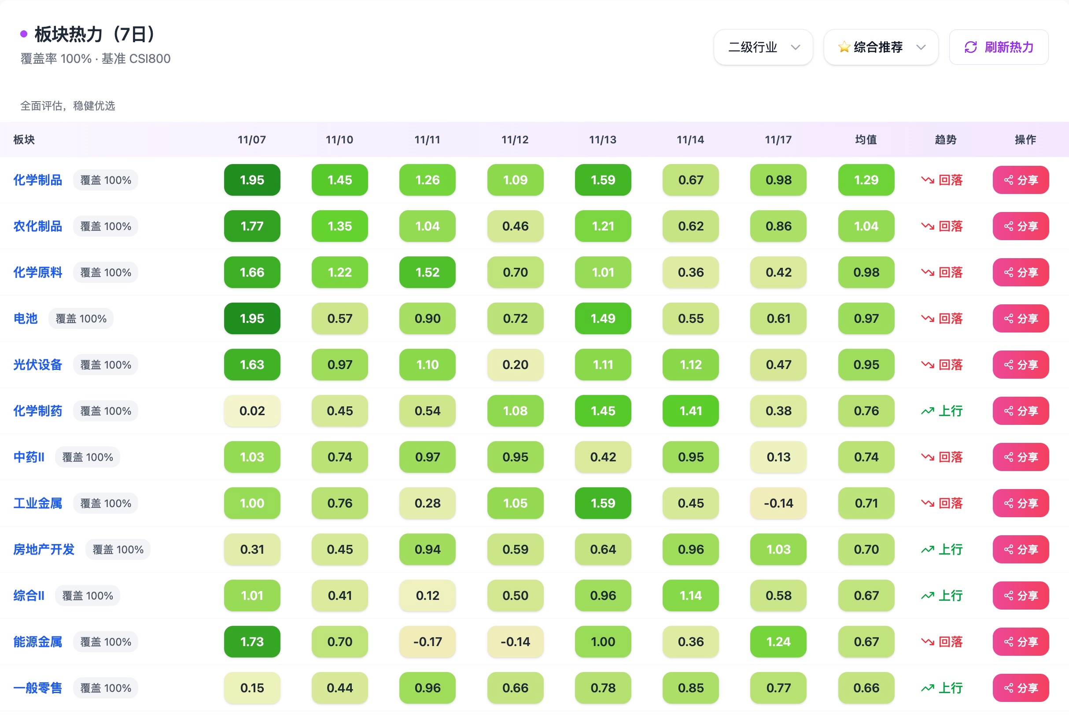Click the 11/13 date column header
The image size is (1069, 716).
tap(602, 139)
